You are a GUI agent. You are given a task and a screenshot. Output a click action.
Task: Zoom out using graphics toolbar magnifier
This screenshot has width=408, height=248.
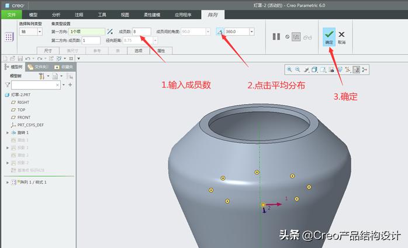point(298,70)
